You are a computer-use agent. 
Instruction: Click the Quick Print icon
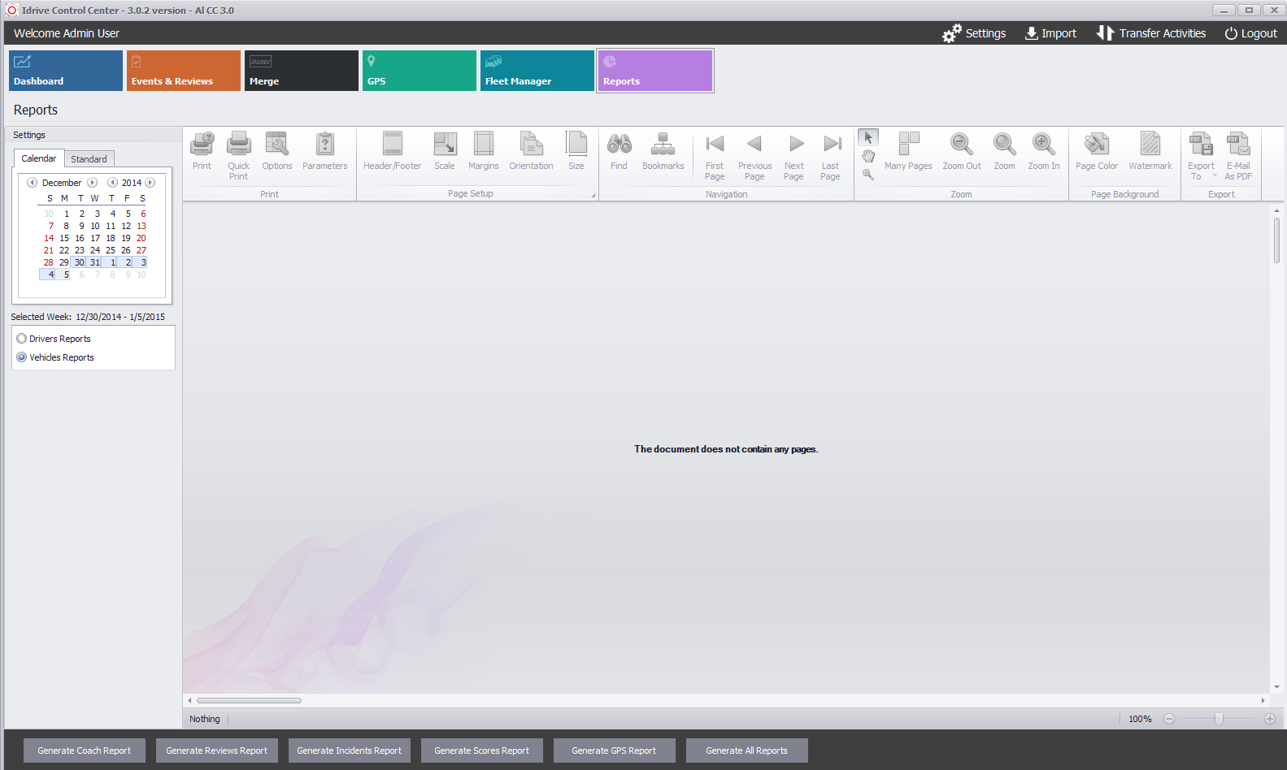click(x=238, y=145)
